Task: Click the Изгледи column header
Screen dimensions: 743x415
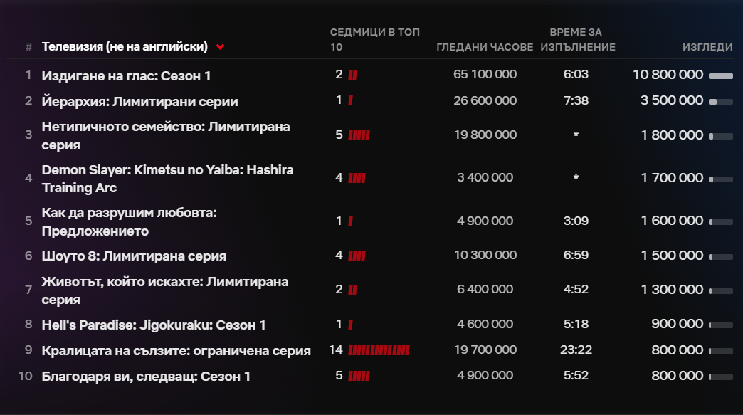Action: coord(707,47)
